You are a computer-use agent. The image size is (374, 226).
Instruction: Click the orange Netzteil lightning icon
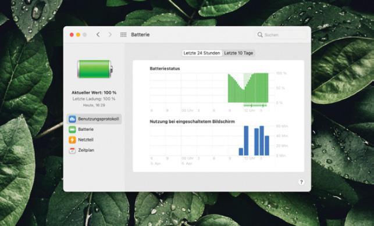72,140
